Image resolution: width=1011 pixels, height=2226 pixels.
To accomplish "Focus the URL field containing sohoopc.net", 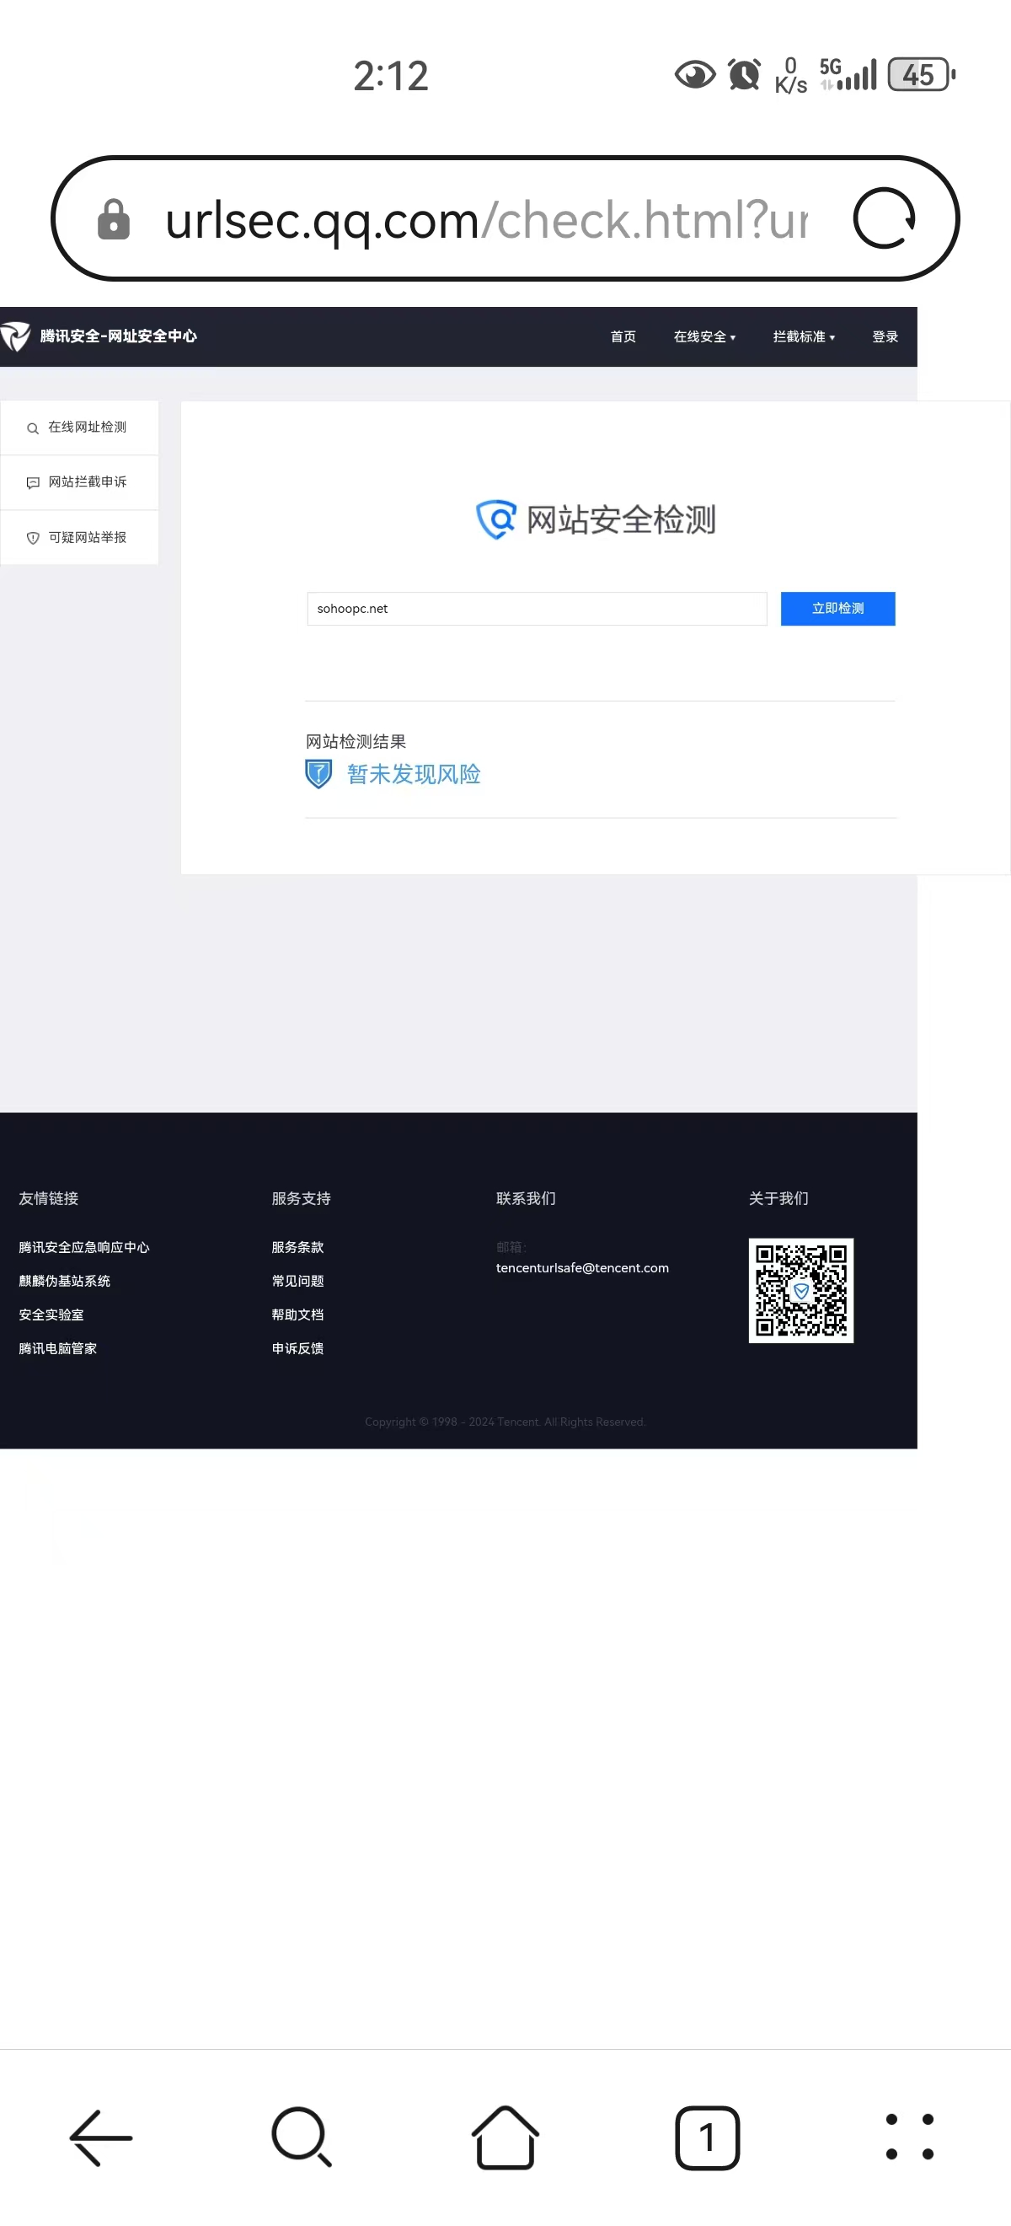I will point(537,608).
